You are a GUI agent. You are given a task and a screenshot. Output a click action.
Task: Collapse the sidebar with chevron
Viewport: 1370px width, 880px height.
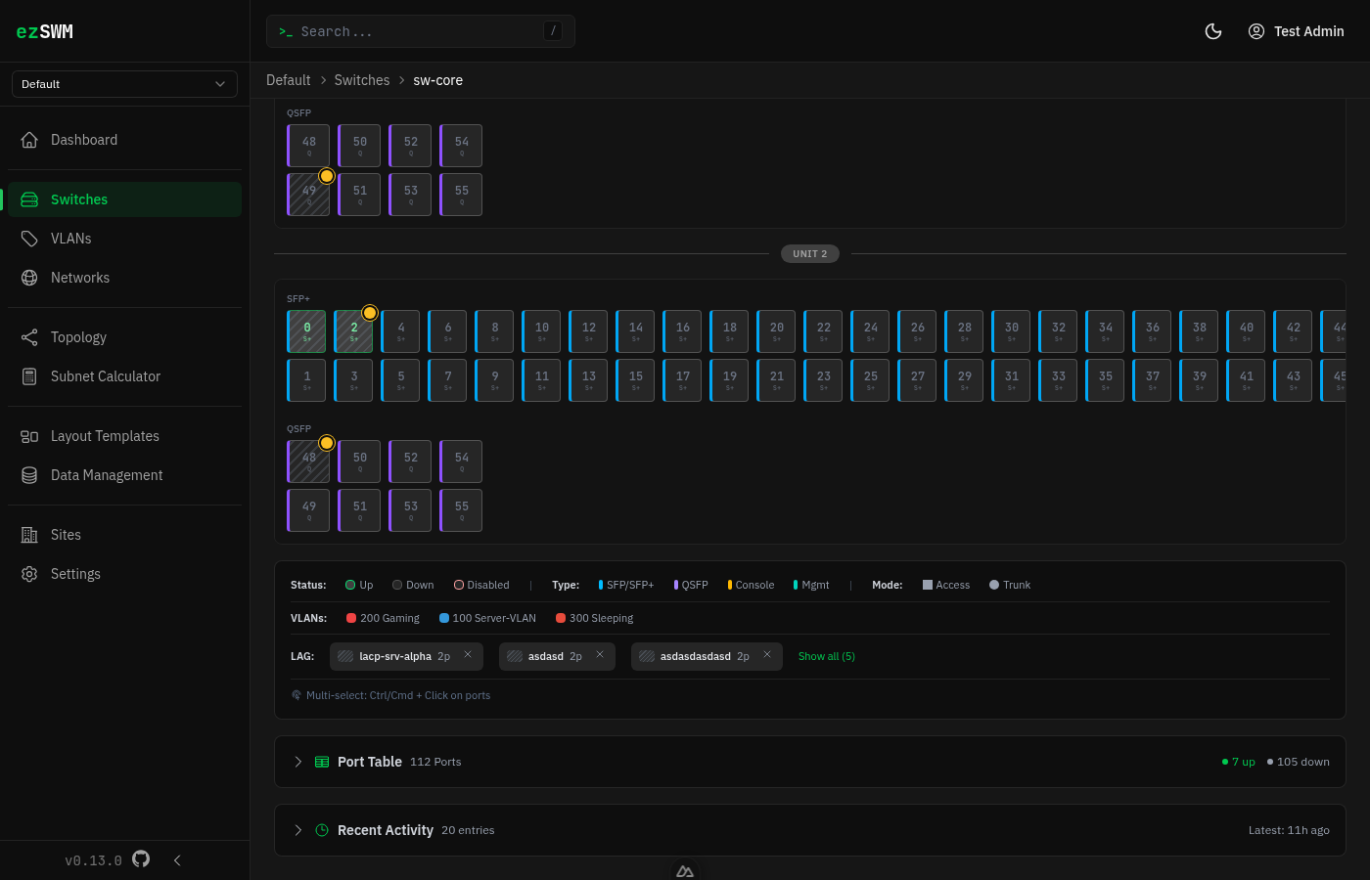[177, 860]
